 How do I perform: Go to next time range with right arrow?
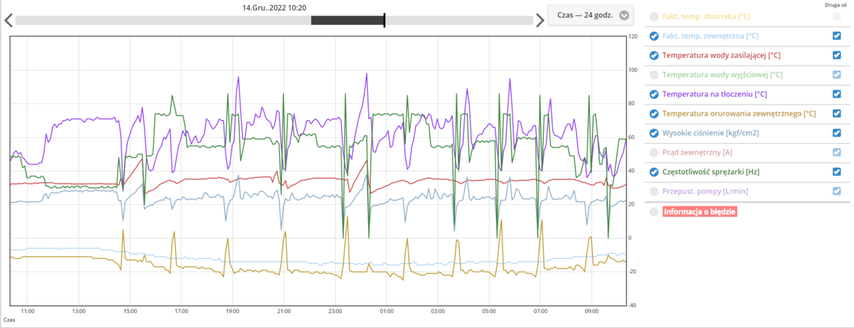click(540, 20)
